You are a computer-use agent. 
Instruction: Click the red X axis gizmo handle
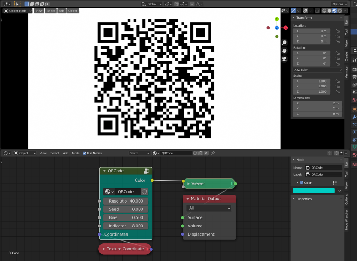click(286, 28)
